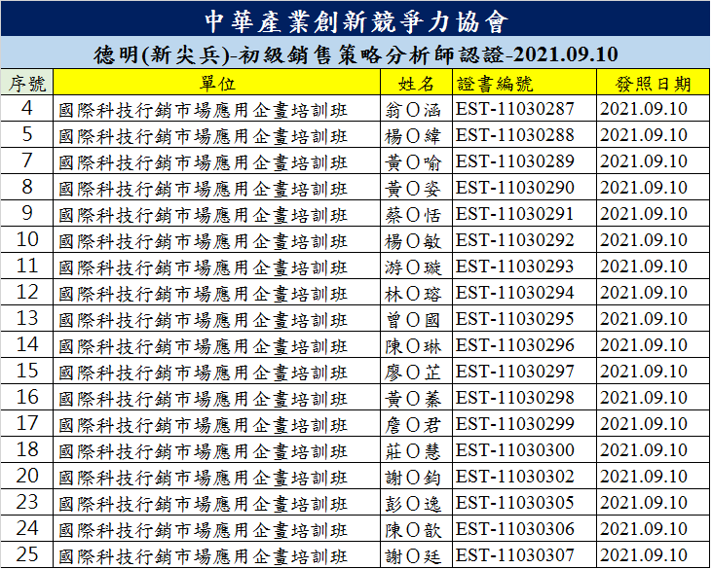Click the name 廖O芷
Screen dimensions: 712x569
tap(413, 373)
